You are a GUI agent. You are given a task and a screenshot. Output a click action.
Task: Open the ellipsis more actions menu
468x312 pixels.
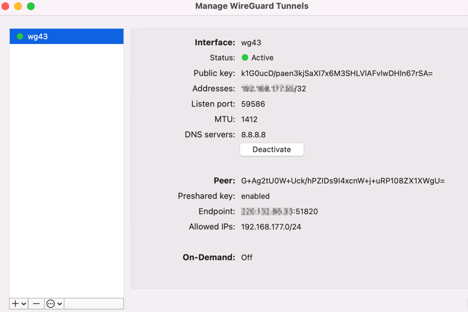tap(54, 304)
